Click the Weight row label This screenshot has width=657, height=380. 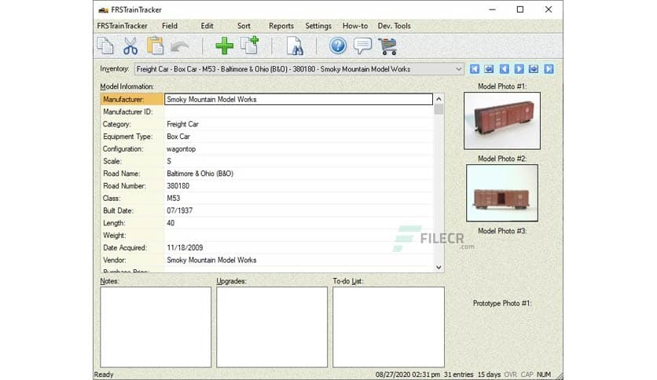coord(115,236)
